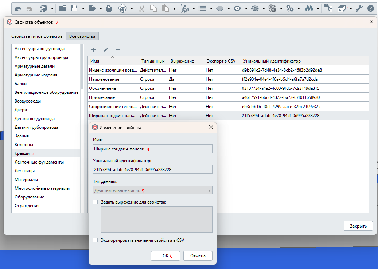Click 'Тип данных' column header
The width and height of the screenshot is (378, 269).
[x=153, y=61]
